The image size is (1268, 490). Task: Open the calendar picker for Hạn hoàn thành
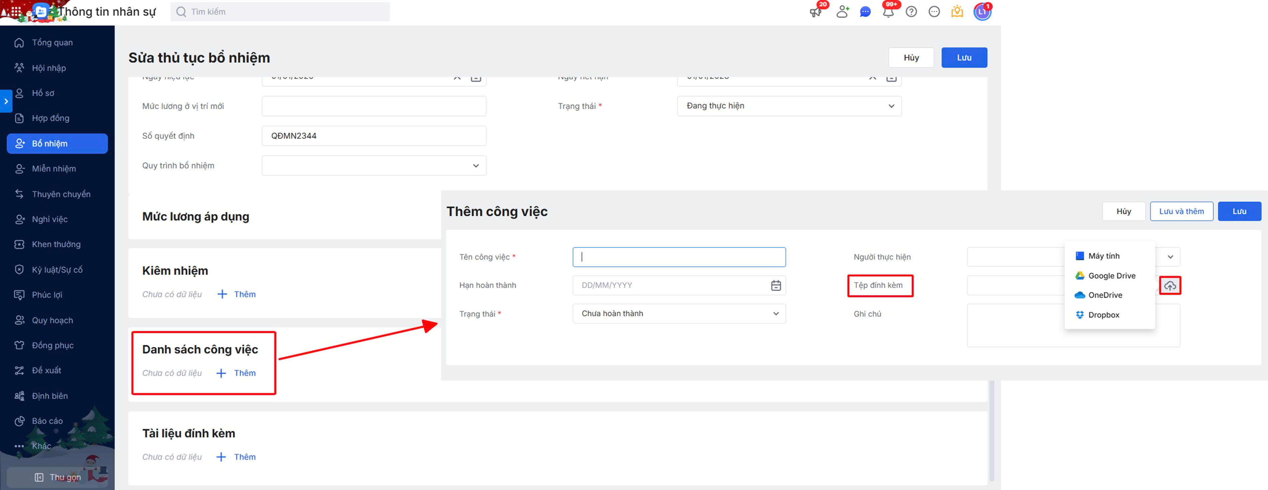[776, 285]
